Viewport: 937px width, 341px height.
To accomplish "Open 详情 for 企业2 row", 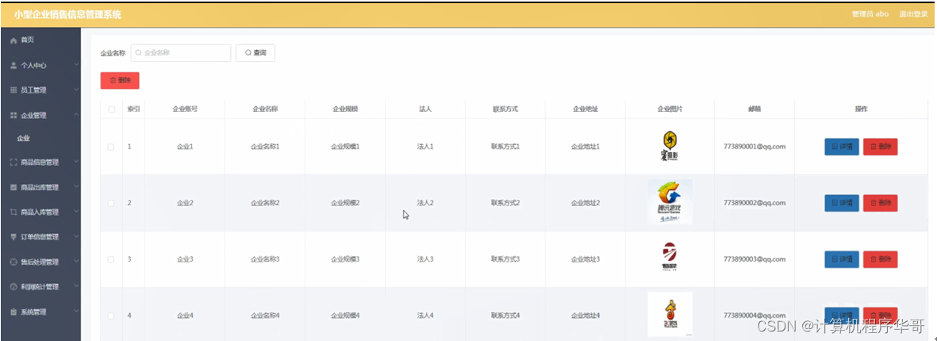I will click(x=841, y=203).
